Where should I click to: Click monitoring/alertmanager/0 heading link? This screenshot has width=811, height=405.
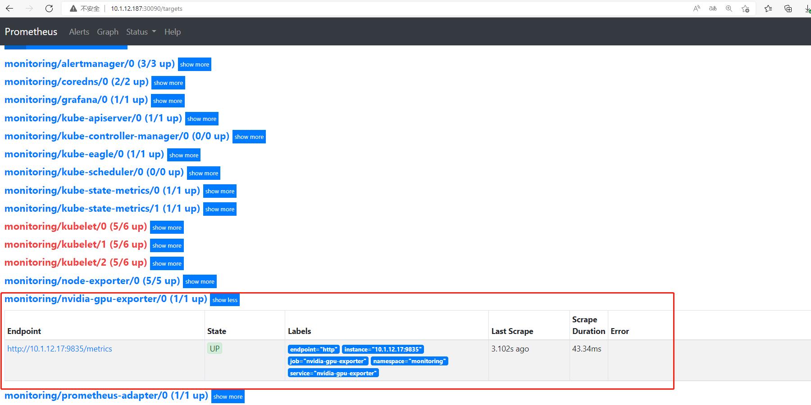(90, 64)
